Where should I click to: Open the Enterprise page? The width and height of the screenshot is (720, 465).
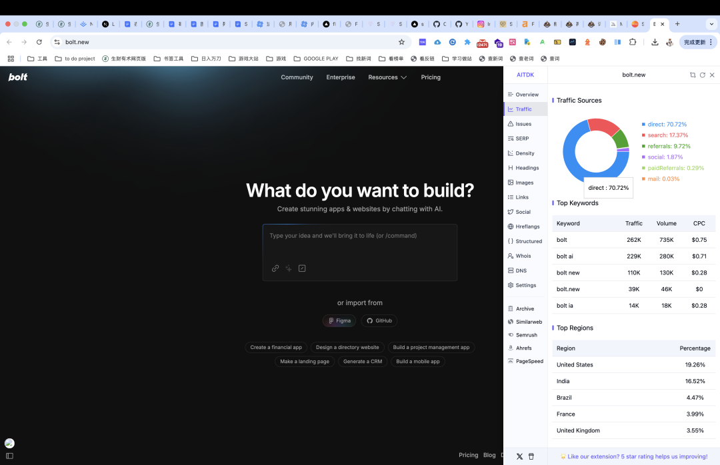click(341, 77)
